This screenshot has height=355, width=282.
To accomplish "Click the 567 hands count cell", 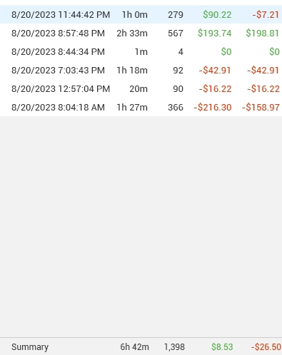I will click(x=176, y=34).
